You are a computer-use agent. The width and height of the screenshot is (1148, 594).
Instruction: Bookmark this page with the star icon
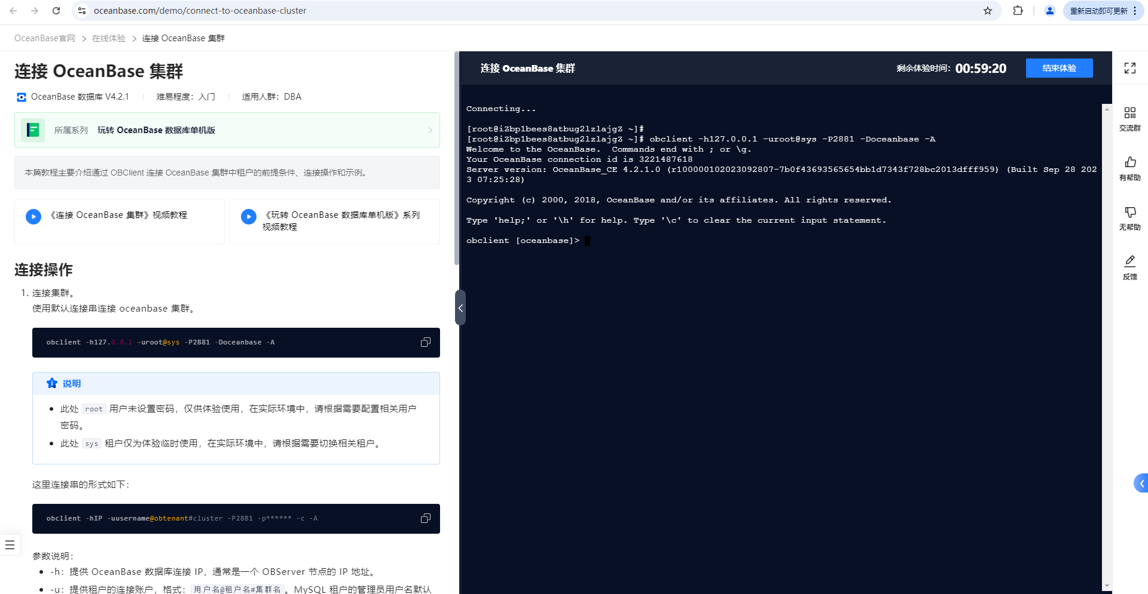988,11
